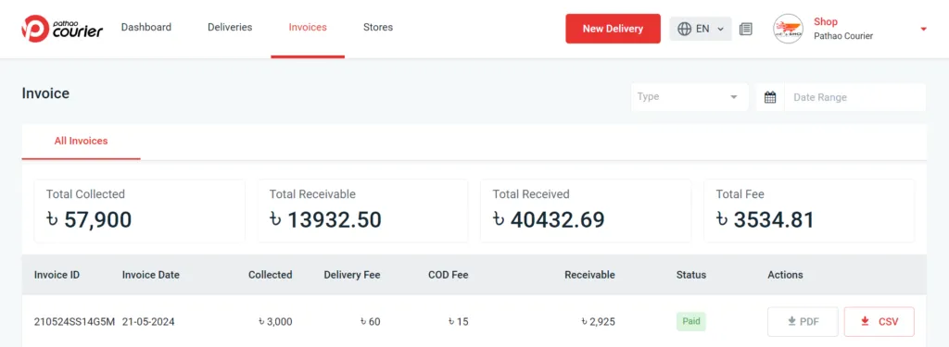949x347 pixels.
Task: Select the Invoices nav item
Action: coord(308,27)
